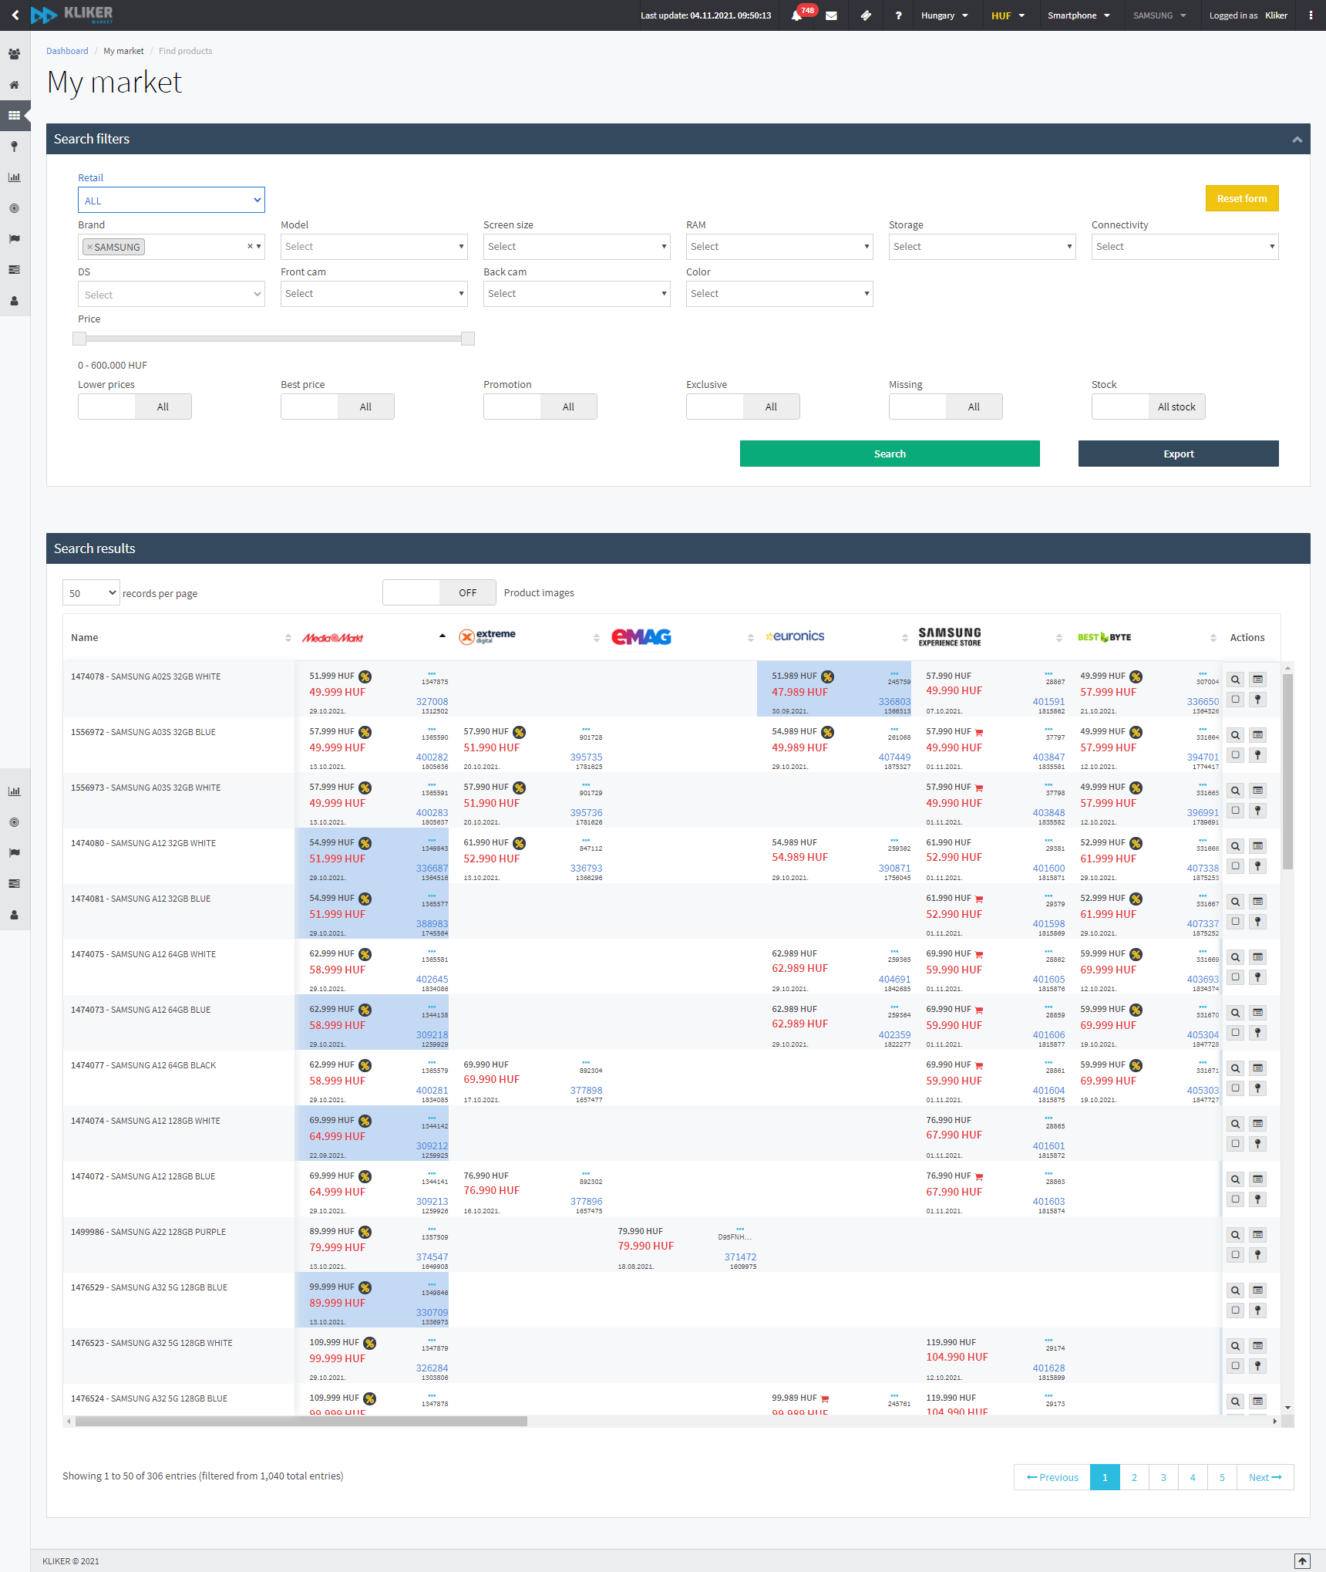The height and width of the screenshot is (1572, 1326).
Task: Go to results page 5
Action: [x=1222, y=1477]
